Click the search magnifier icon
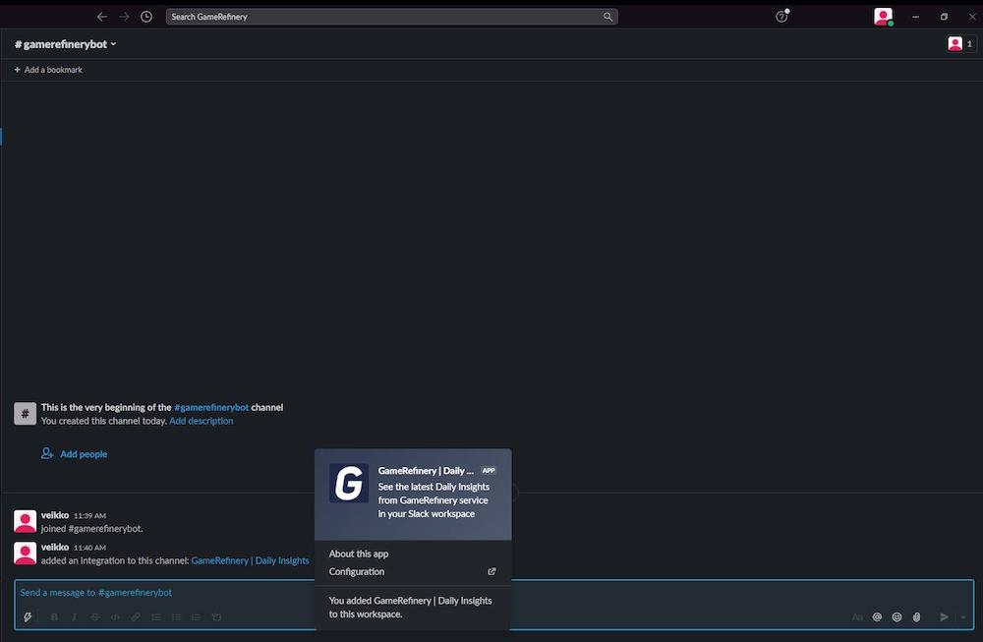Image resolution: width=983 pixels, height=642 pixels. [x=607, y=17]
